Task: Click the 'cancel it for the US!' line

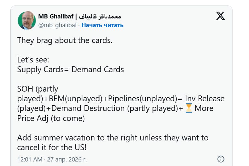Action: click(x=51, y=147)
